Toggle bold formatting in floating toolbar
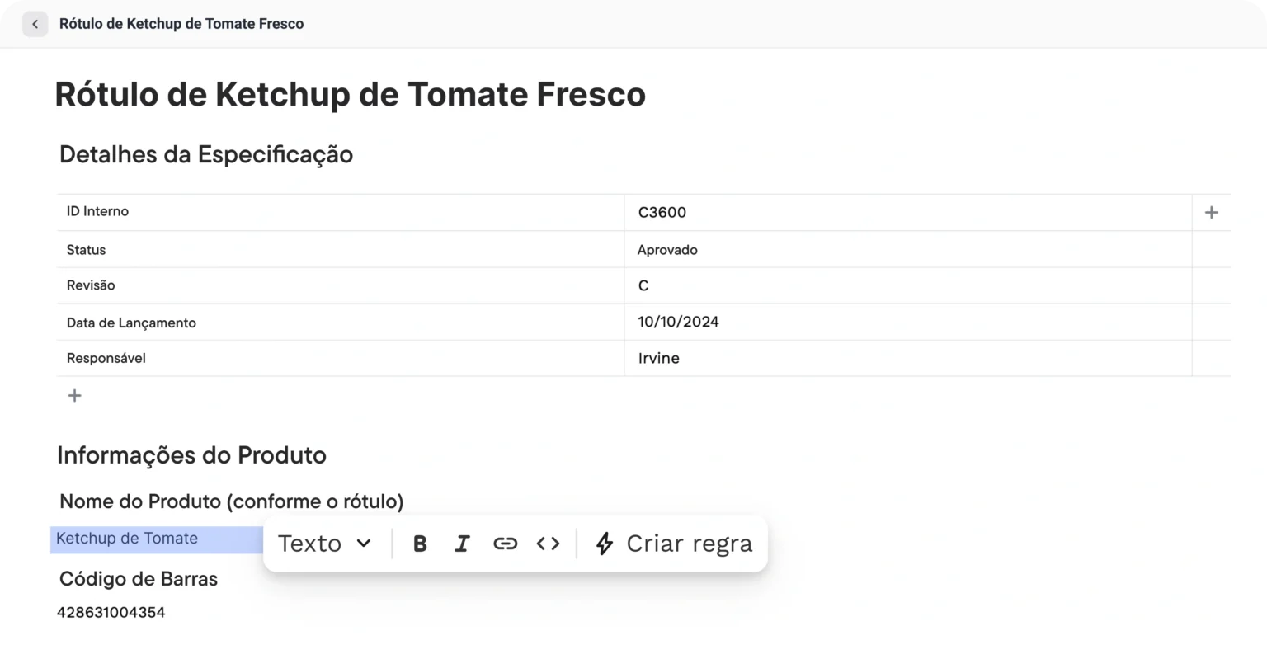This screenshot has height=645, width=1267. click(x=420, y=544)
